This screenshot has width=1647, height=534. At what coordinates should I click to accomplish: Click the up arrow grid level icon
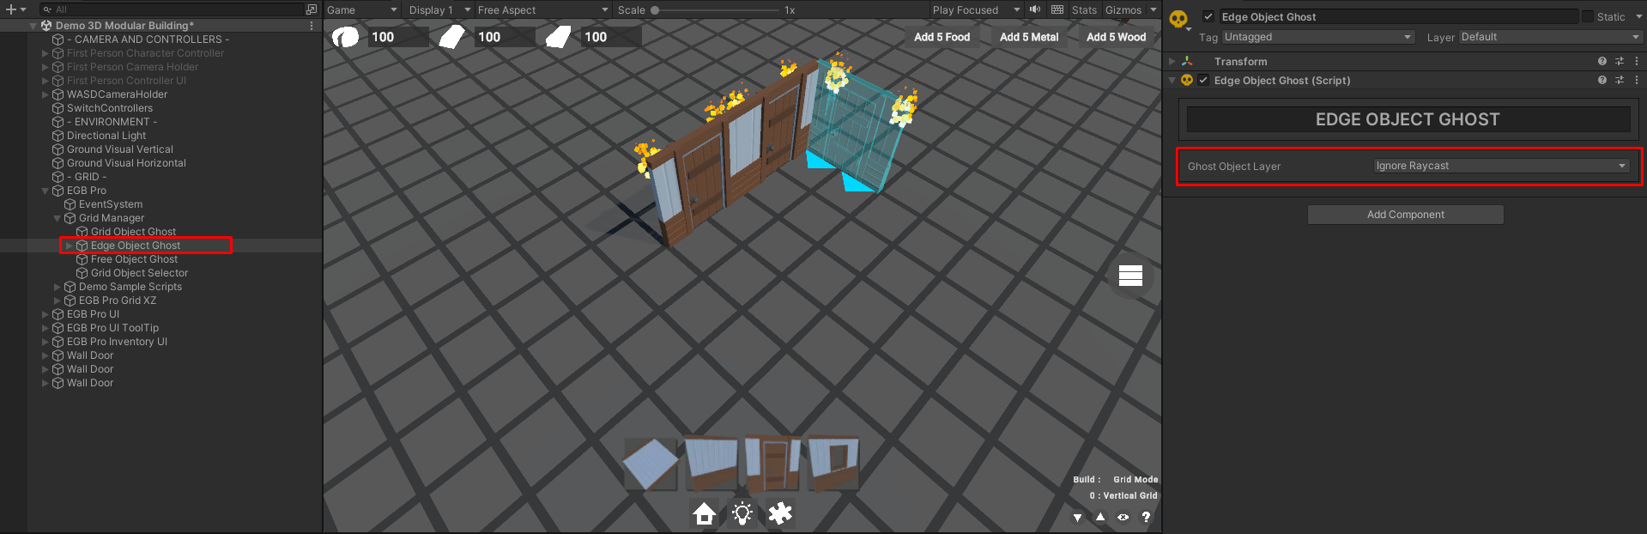point(1100,517)
